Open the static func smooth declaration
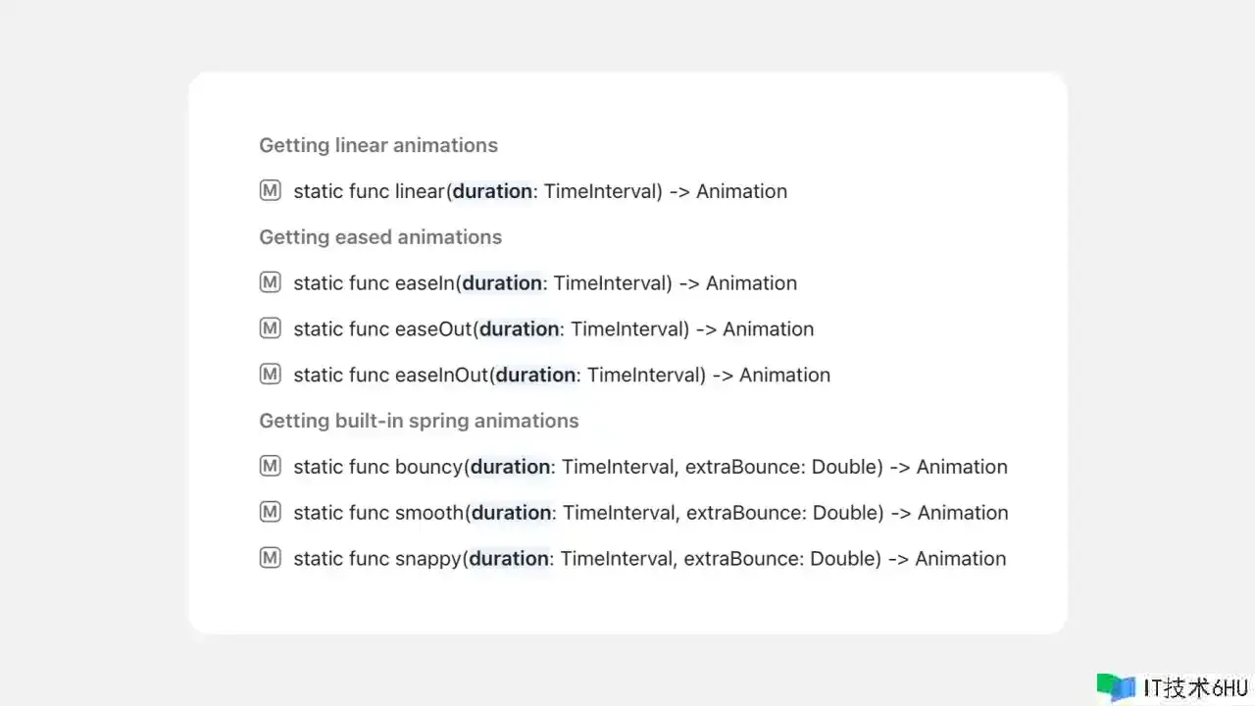Viewport: 1255px width, 706px height. [x=651, y=513]
